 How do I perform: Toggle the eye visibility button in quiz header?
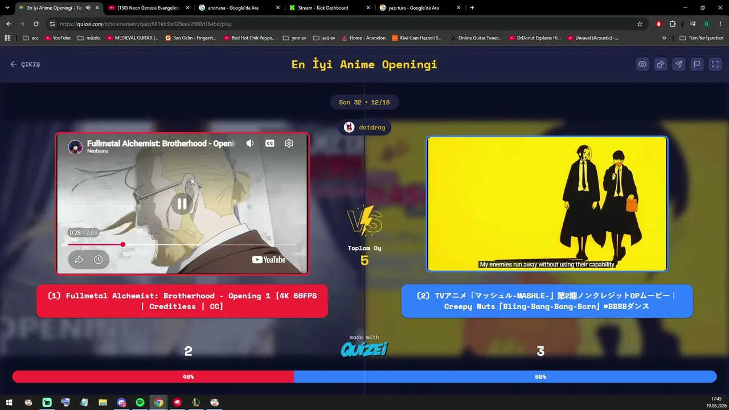coord(642,64)
